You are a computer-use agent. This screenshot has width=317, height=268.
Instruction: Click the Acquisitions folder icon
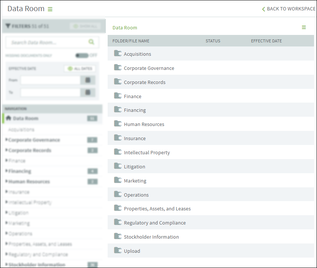tap(118, 53)
